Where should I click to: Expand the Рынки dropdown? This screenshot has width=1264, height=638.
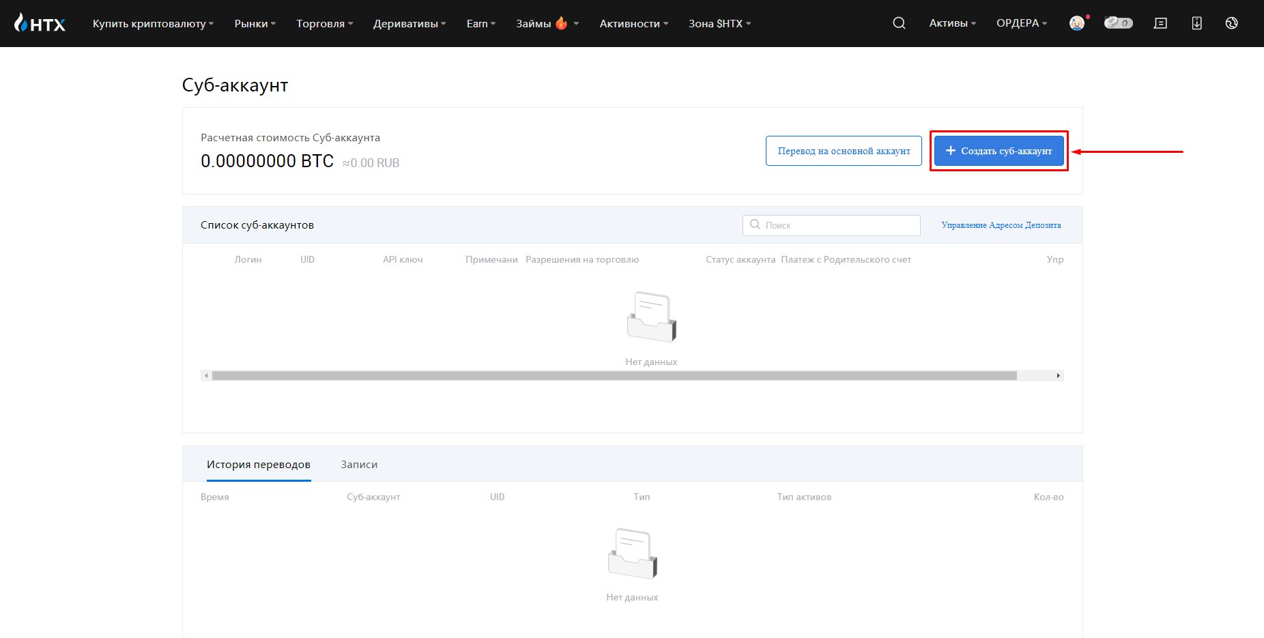coord(255,23)
